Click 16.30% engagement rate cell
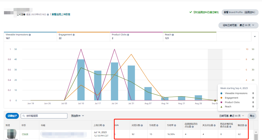 tap(171, 134)
